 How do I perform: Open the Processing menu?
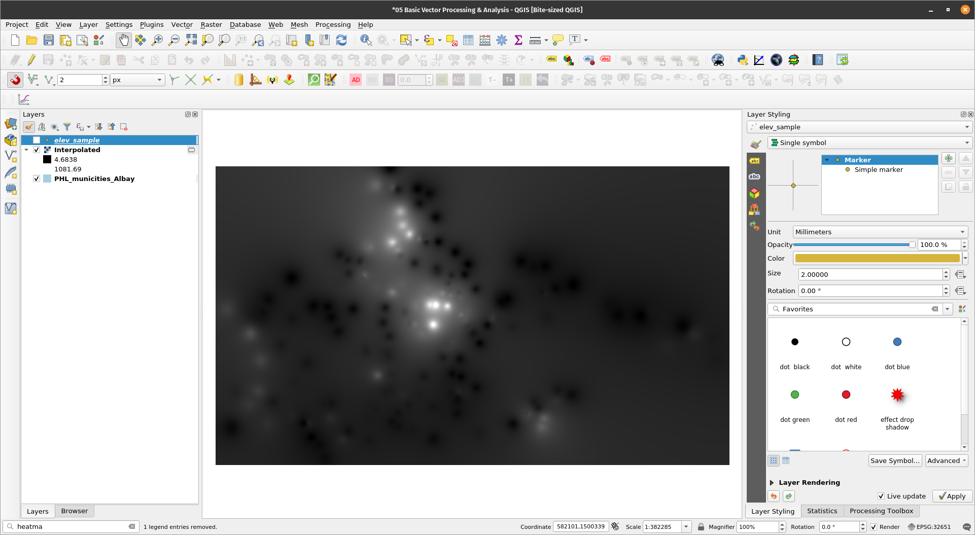point(333,24)
